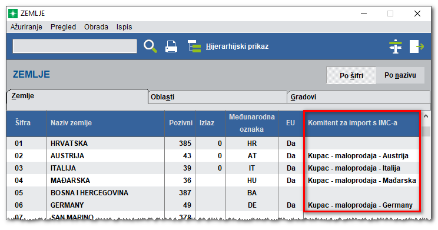Select the HRVATSKA row name

pyautogui.click(x=69, y=144)
